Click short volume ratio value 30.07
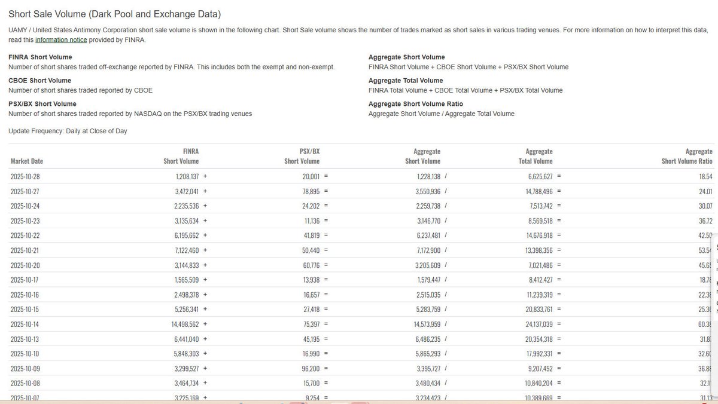 coord(706,207)
